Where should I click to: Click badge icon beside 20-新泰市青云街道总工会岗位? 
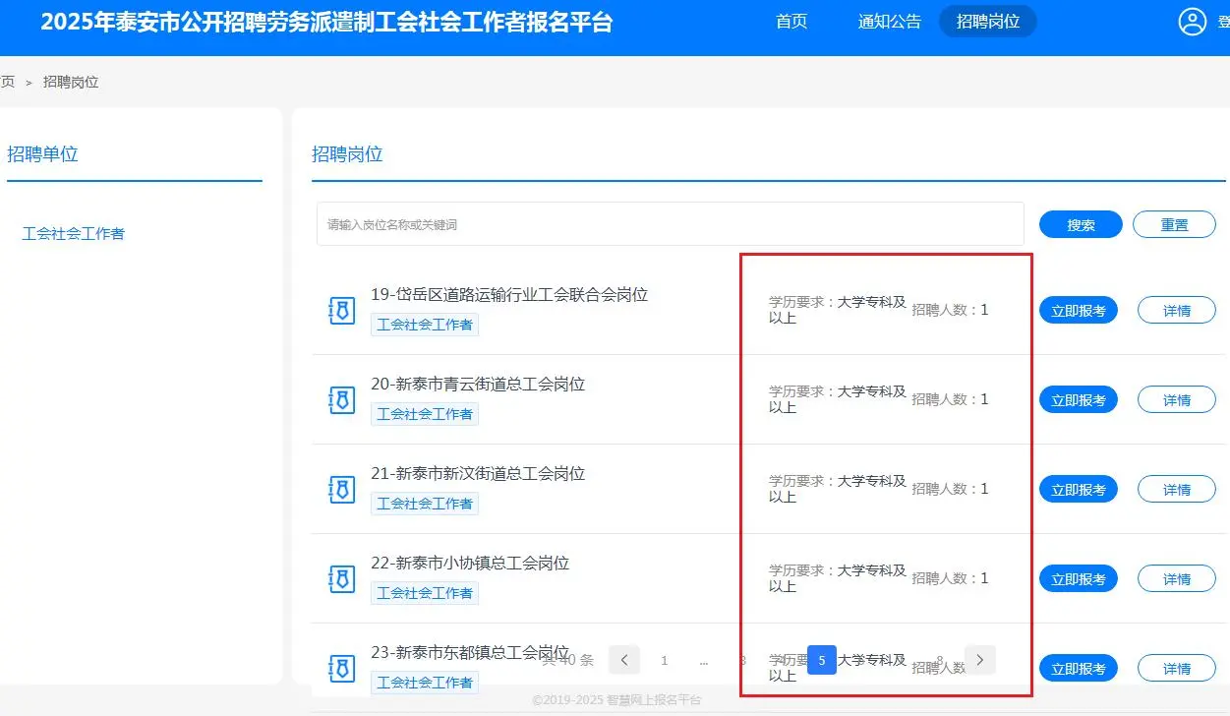[x=340, y=398]
